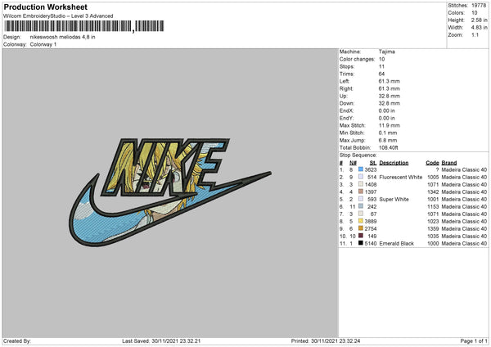
Task: Click the 'Colorway 1' value
Action: pos(43,44)
